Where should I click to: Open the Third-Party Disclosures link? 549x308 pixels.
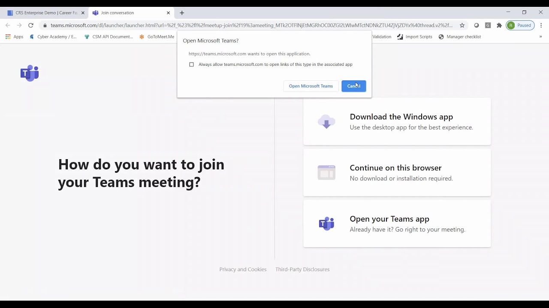[302, 269]
